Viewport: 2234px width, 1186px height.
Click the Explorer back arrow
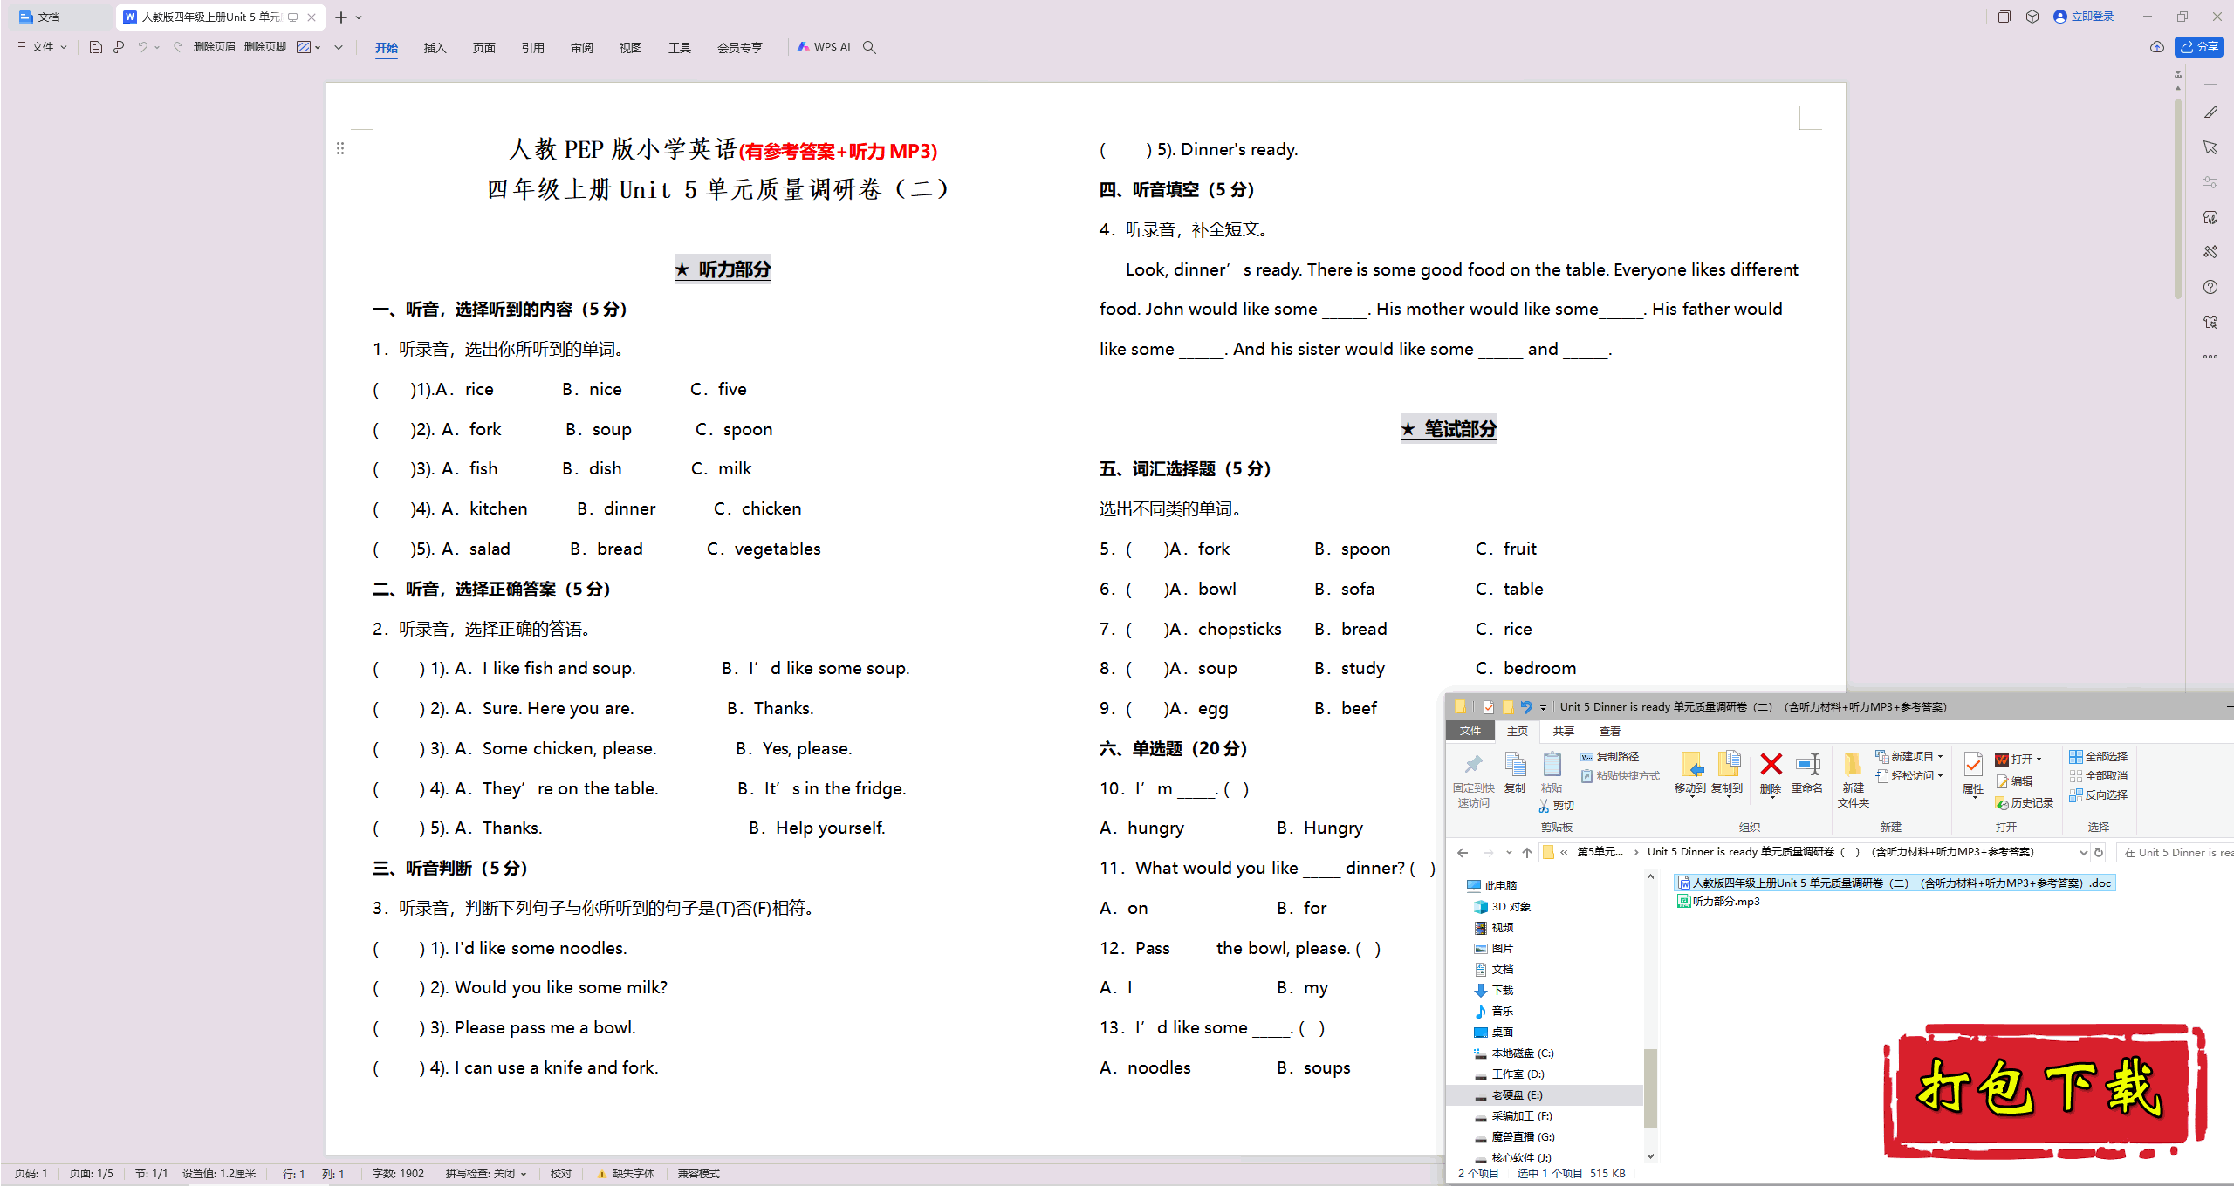click(x=1463, y=852)
